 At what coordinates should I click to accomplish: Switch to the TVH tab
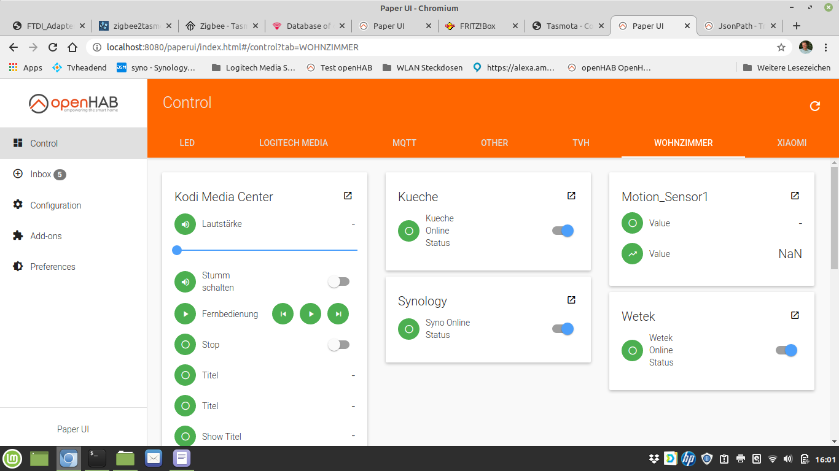point(581,143)
